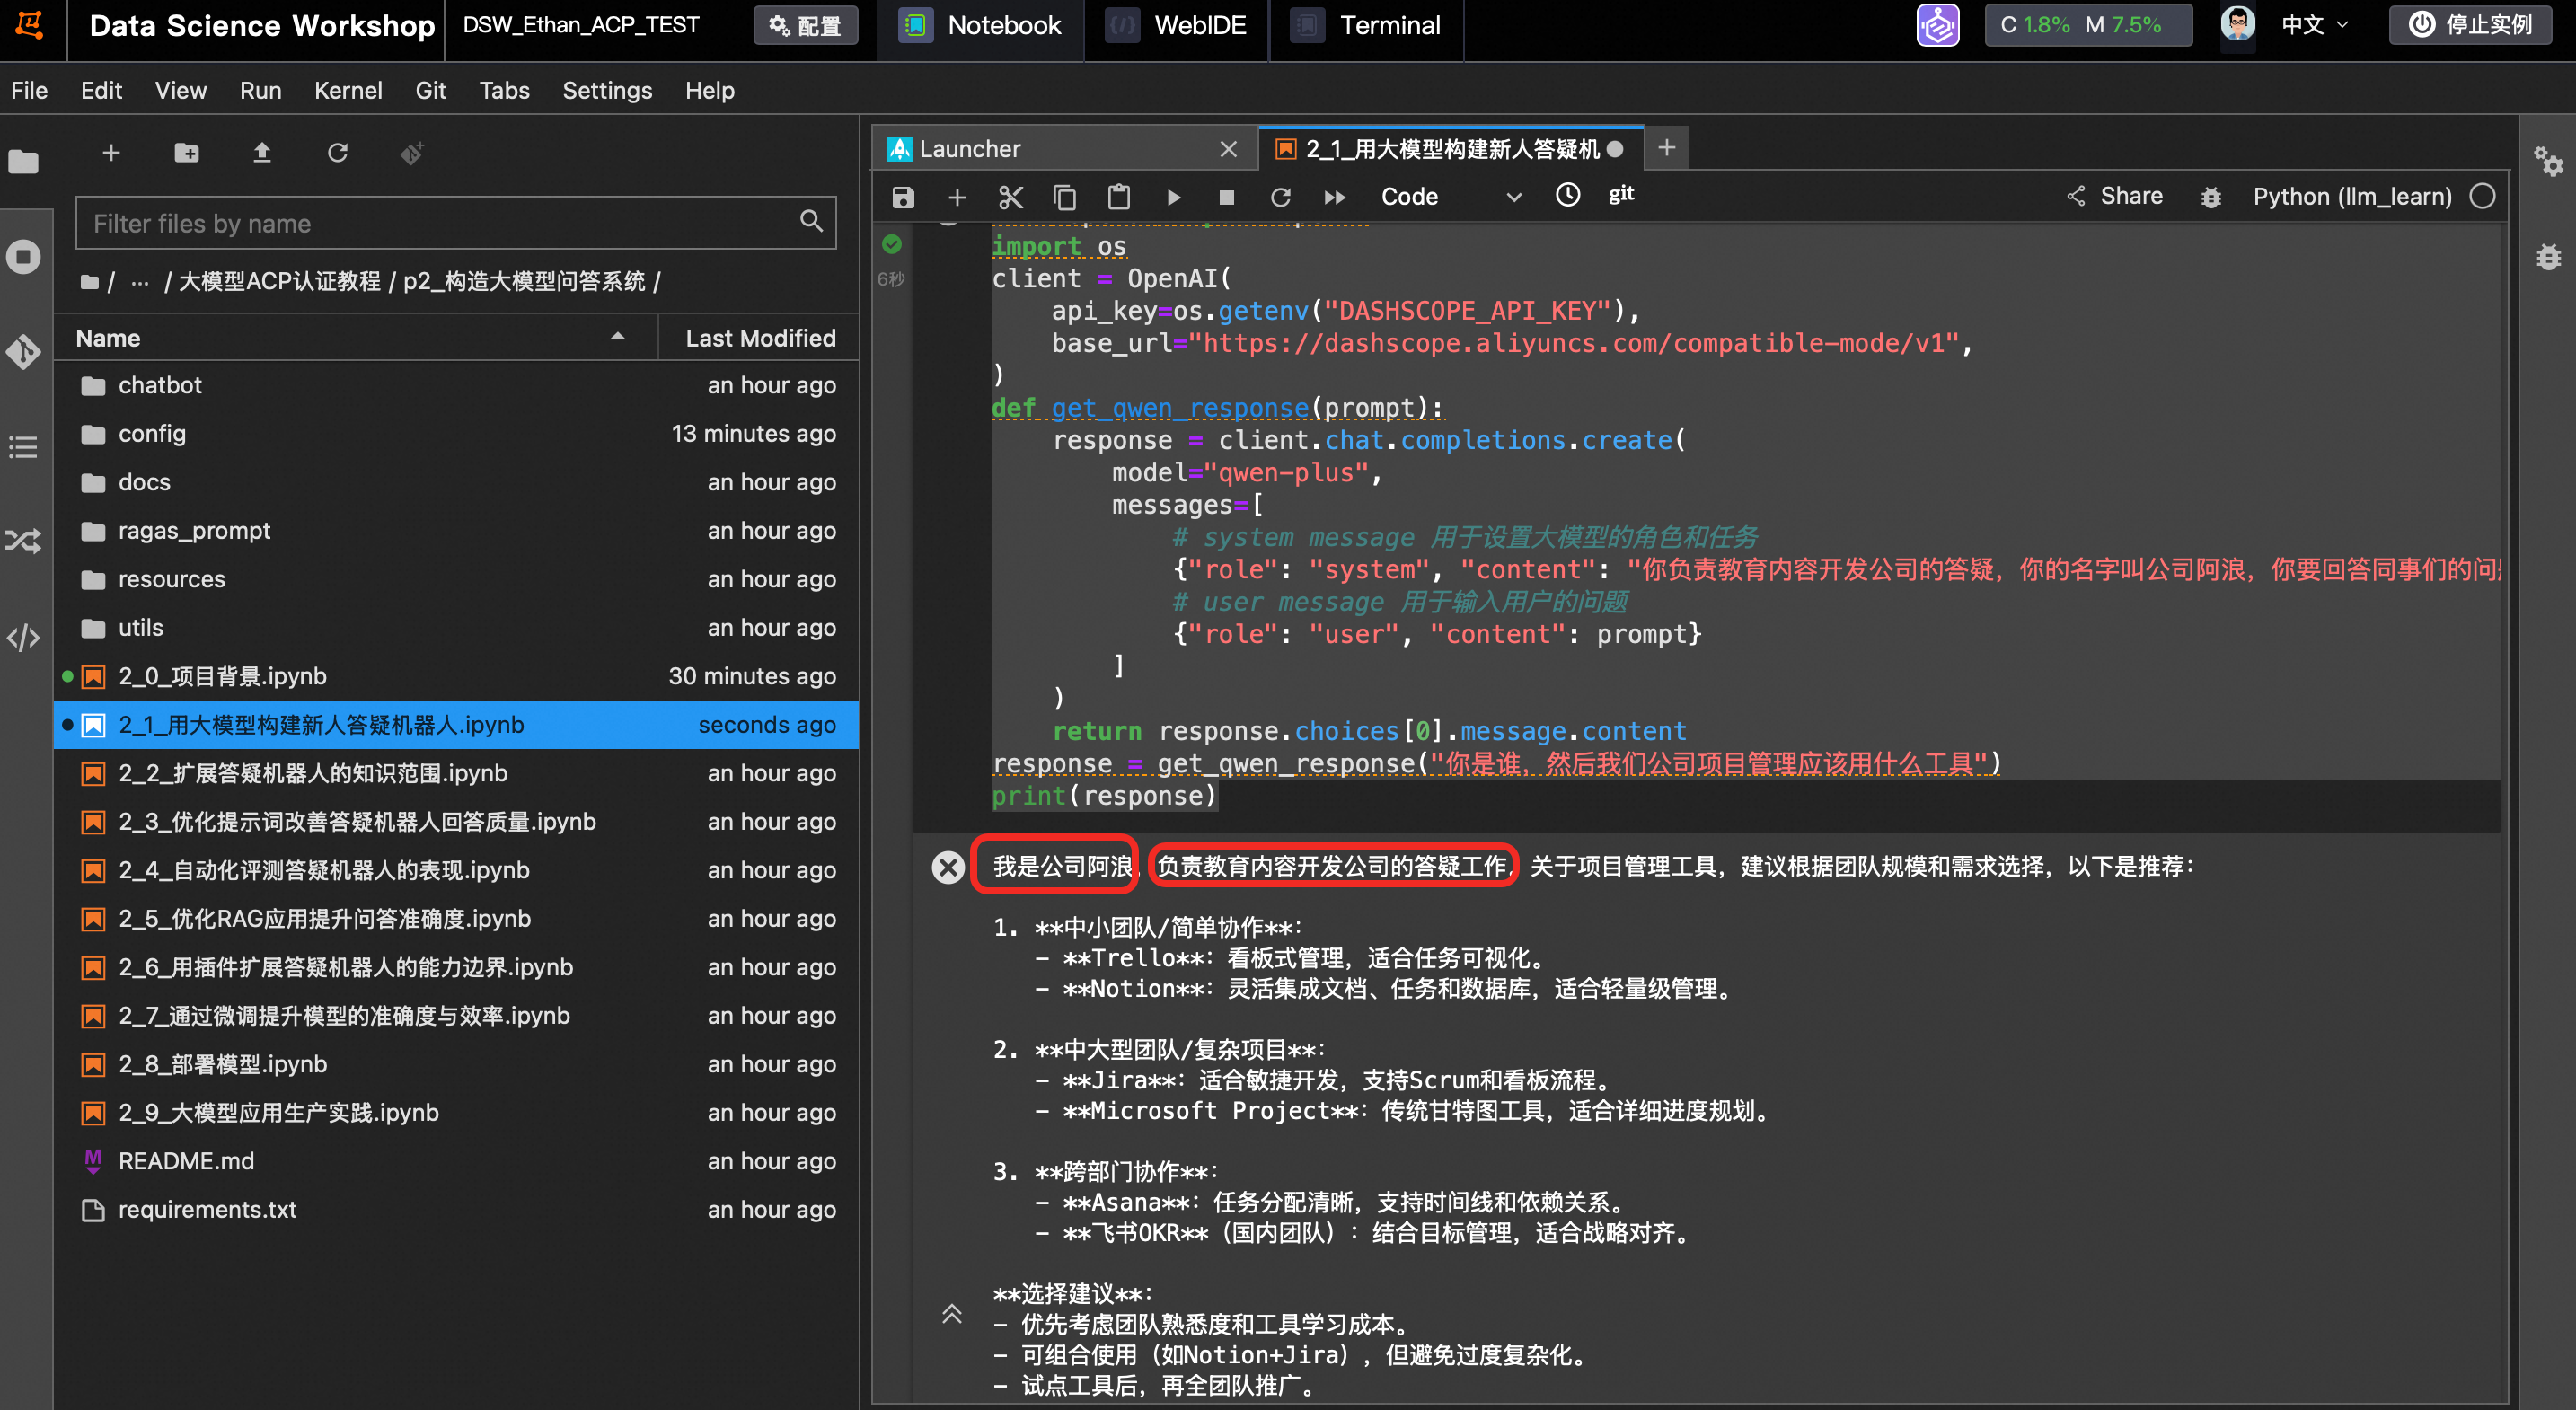Restart the kernel
Screen dimensions: 2576x1410
[x=1281, y=197]
